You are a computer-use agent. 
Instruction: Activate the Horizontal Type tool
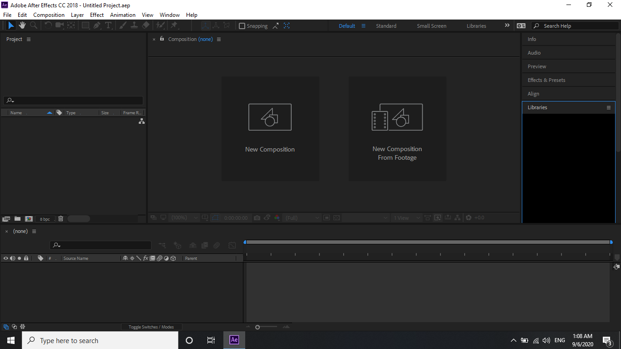coord(108,25)
